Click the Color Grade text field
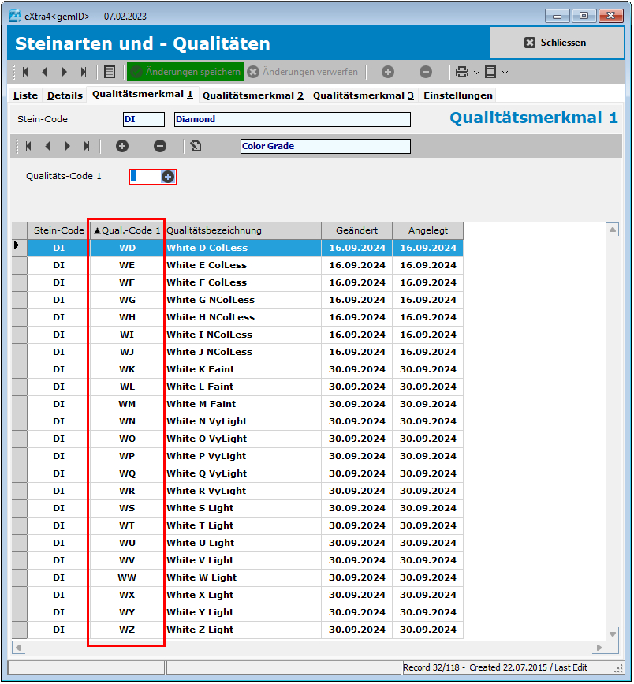 [x=325, y=146]
